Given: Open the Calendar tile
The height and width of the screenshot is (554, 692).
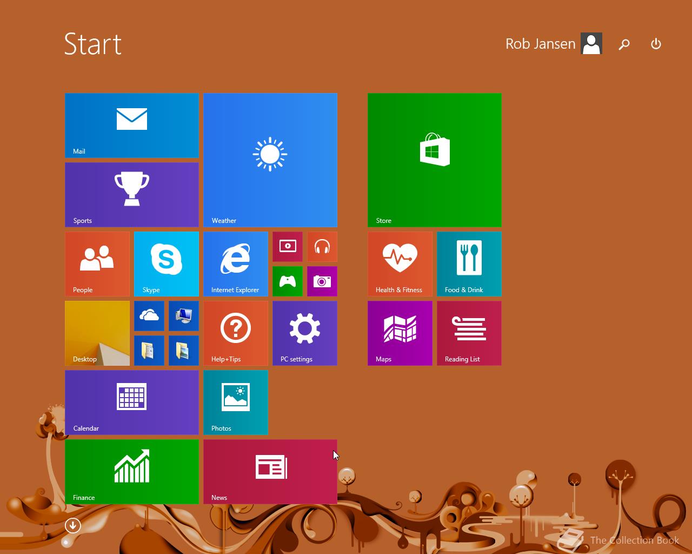Looking at the screenshot, I should [132, 403].
